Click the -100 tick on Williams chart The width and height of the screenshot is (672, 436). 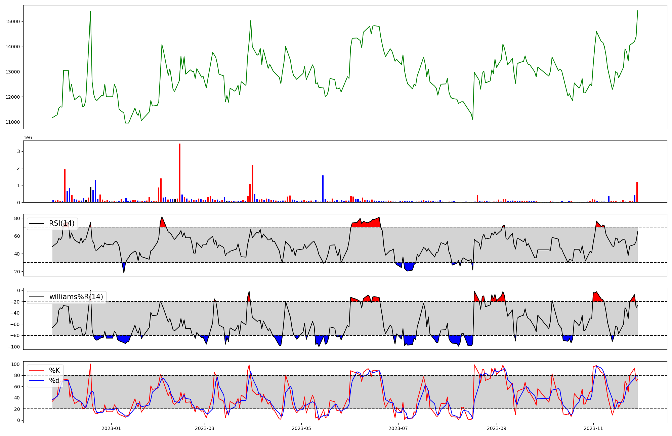click(x=14, y=347)
